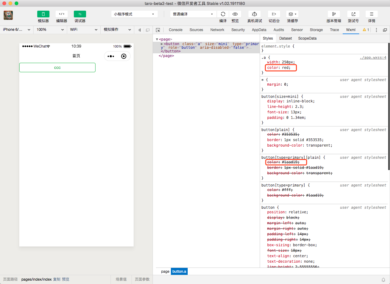Switch to the Wxml tab
The width and height of the screenshot is (390, 284).
coord(351,30)
